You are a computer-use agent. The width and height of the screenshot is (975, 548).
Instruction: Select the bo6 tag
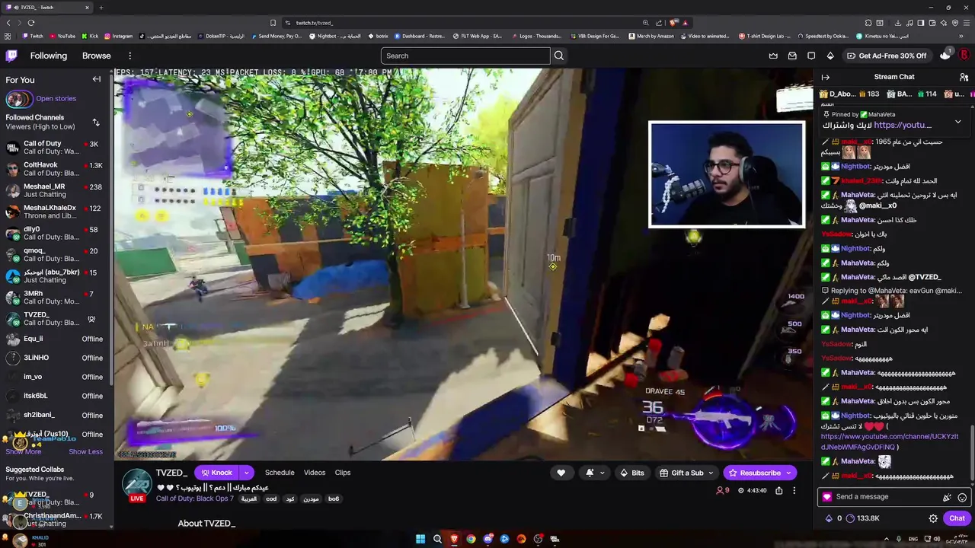[334, 499]
